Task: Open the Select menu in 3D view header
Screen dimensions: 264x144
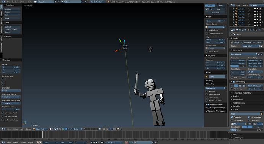Action: (15, 129)
